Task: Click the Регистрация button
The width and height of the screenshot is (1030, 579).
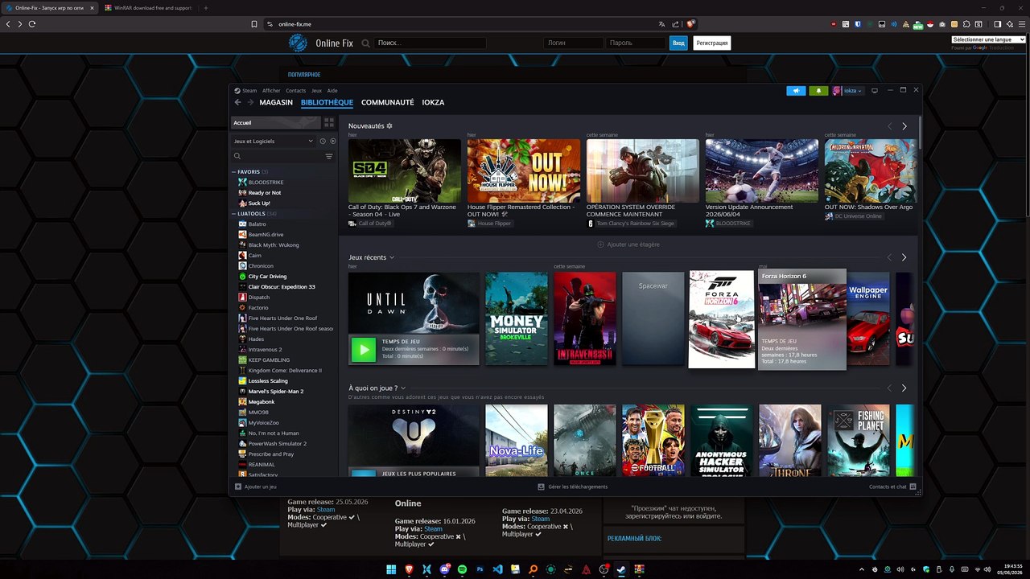Action: 712,43
